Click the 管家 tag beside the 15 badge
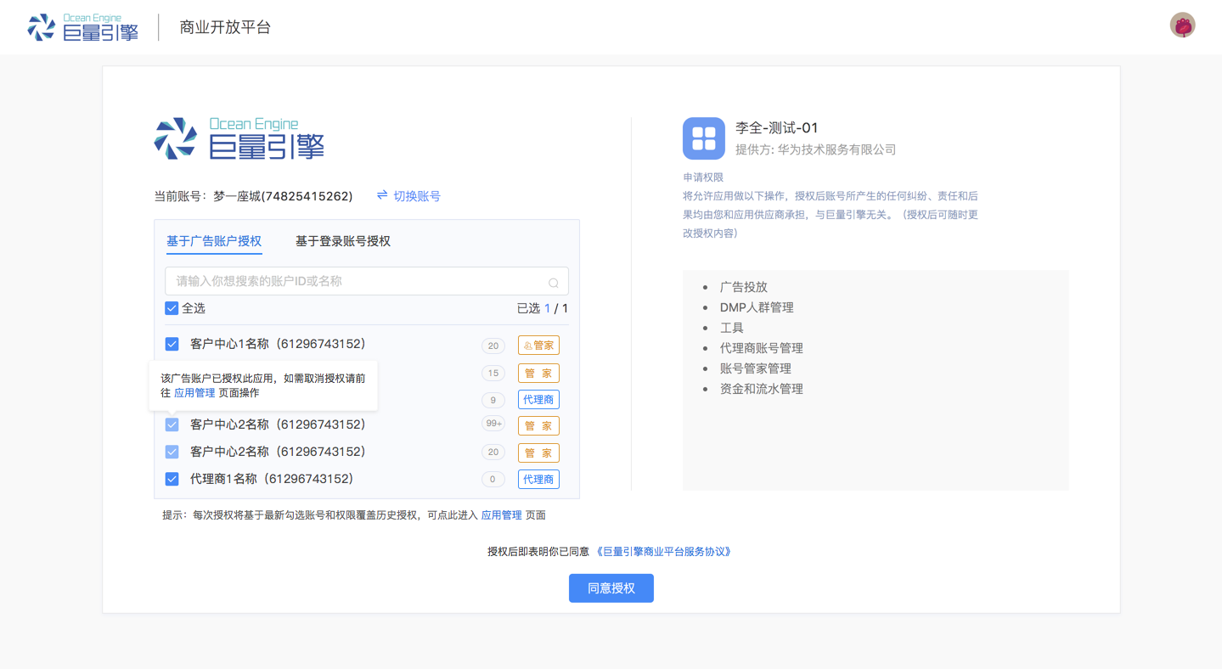 pyautogui.click(x=538, y=374)
